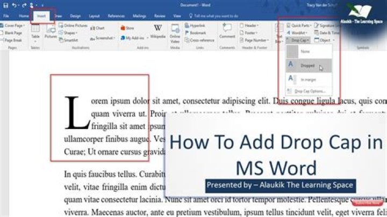Insert a Chart from Illustrations group
The height and width of the screenshot is (217, 387).
97,28
